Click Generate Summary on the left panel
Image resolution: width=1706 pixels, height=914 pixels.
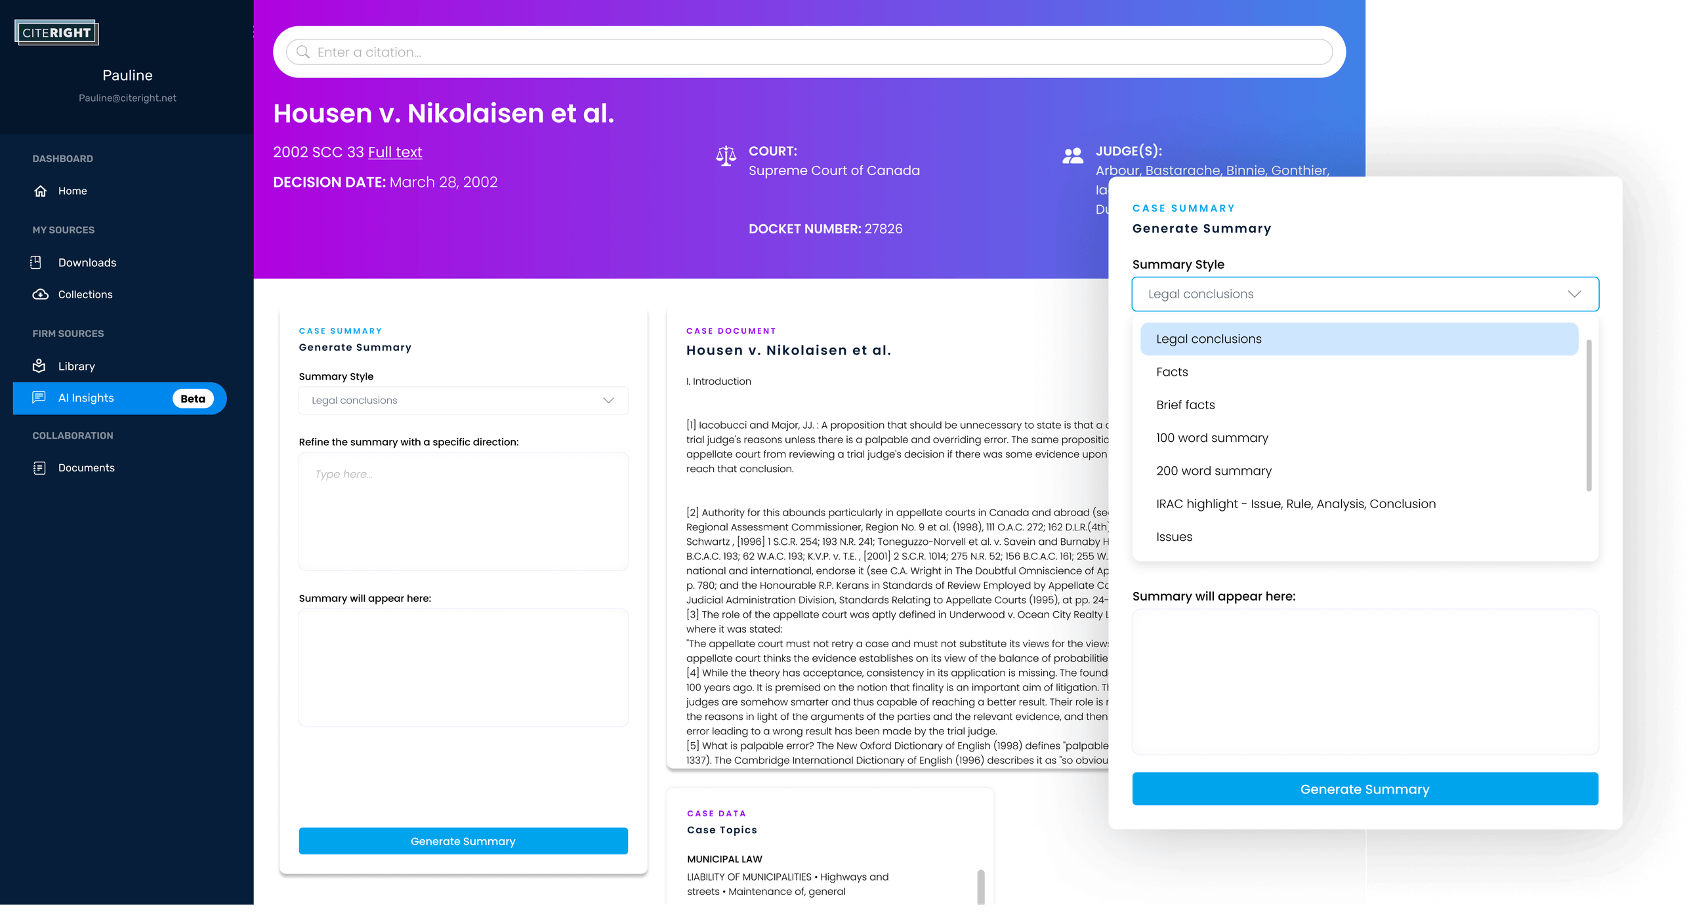463,841
